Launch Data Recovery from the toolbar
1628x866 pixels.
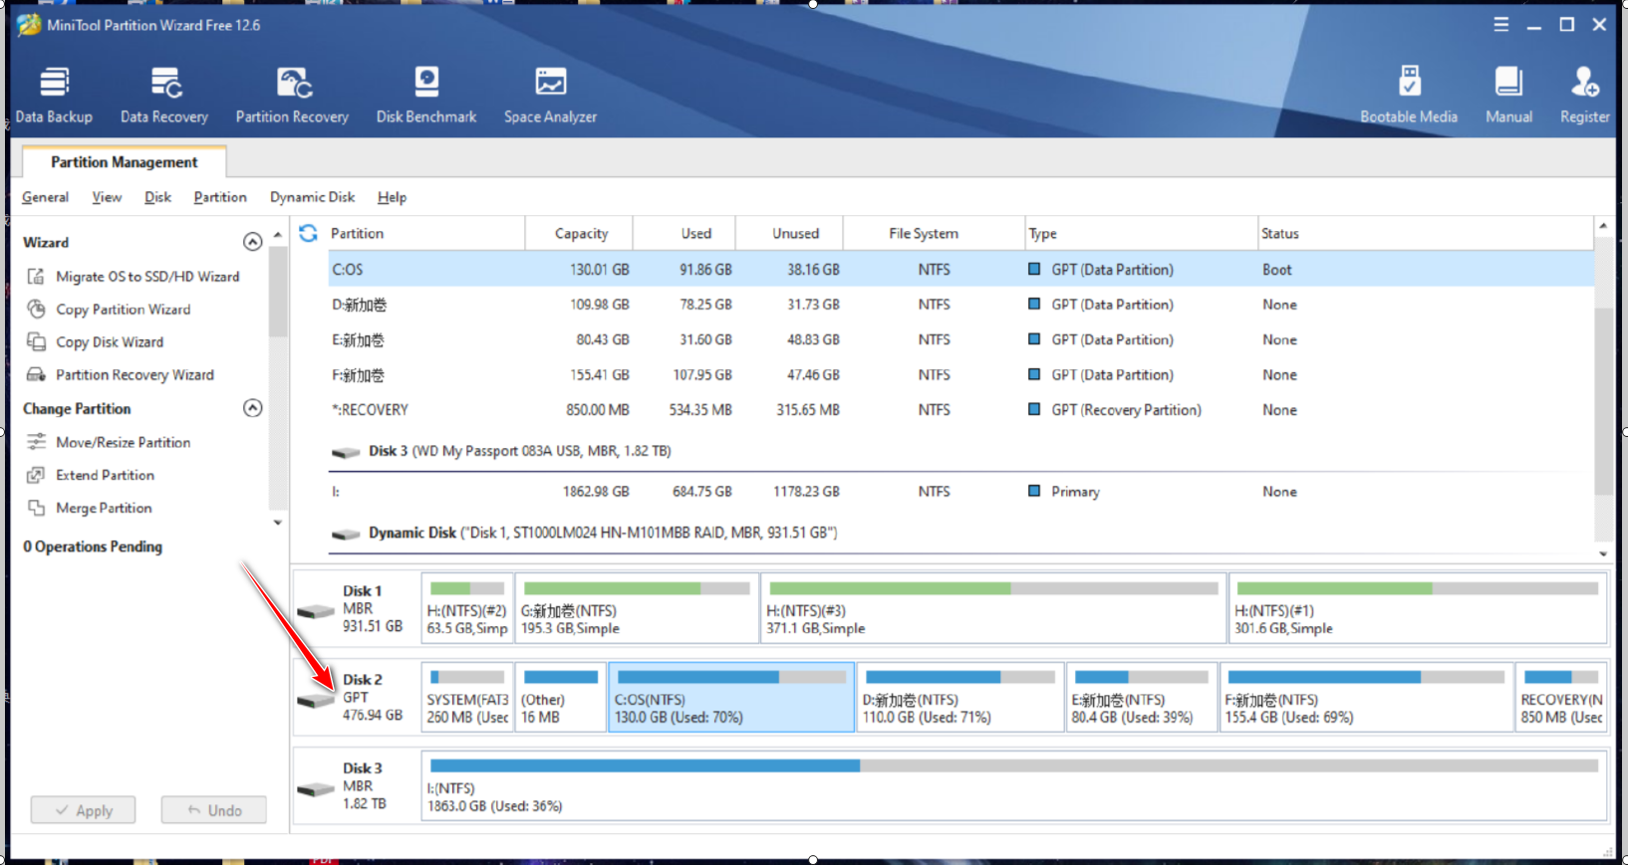(x=164, y=96)
